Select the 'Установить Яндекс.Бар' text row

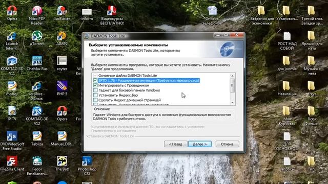click(x=118, y=95)
